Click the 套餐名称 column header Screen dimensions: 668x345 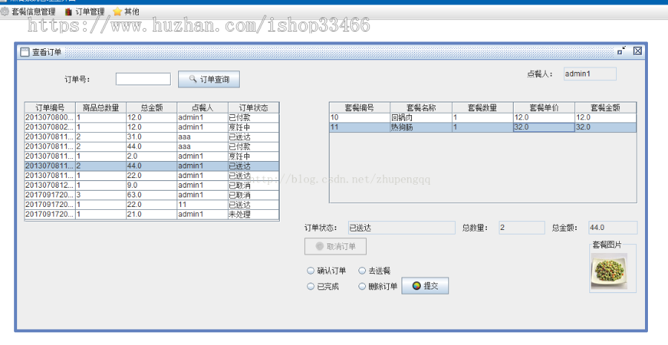click(422, 108)
